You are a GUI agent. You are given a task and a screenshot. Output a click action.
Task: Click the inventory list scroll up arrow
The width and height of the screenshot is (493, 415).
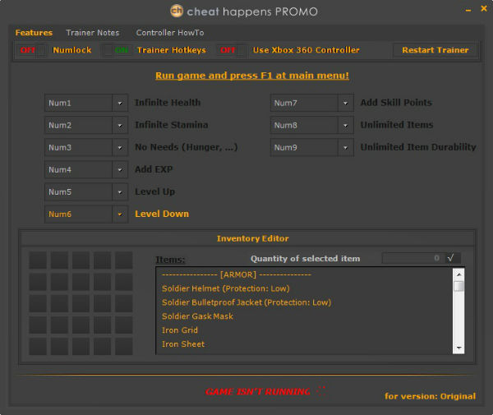[458, 274]
